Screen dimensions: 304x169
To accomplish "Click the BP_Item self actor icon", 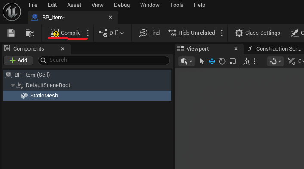I will point(9,75).
